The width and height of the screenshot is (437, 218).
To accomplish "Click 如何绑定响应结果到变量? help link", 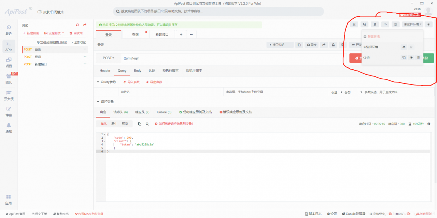I will pos(174,124).
